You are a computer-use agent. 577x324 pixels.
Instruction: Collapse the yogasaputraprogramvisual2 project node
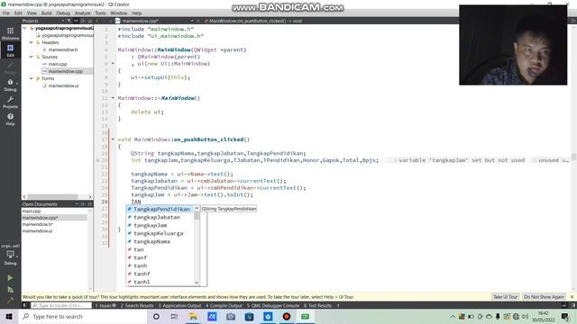pyautogui.click(x=24, y=28)
